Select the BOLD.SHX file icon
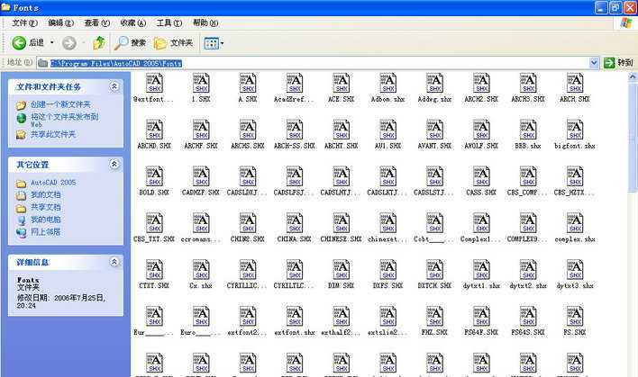638x377 pixels. click(154, 176)
